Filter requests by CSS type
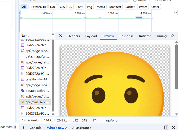178x130 pixels. (x=62, y=7)
